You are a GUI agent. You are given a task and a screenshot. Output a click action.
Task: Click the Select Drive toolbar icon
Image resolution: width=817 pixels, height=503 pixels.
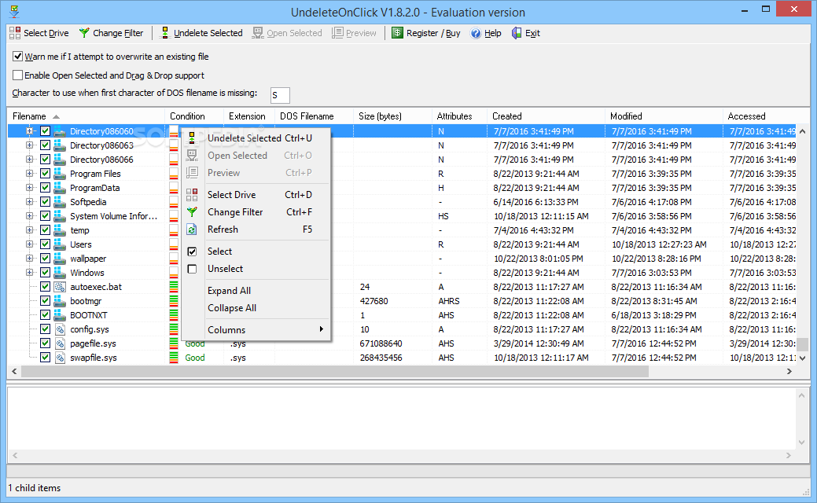tap(15, 33)
